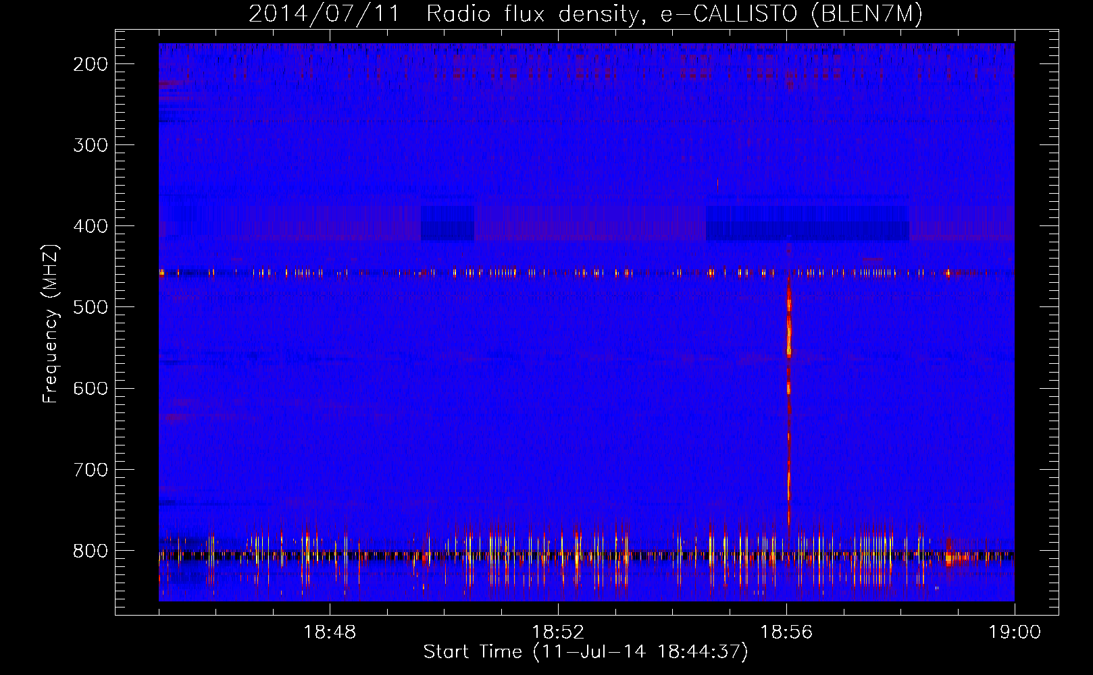
Task: Click the 18:48 time tick label
Action: (330, 632)
